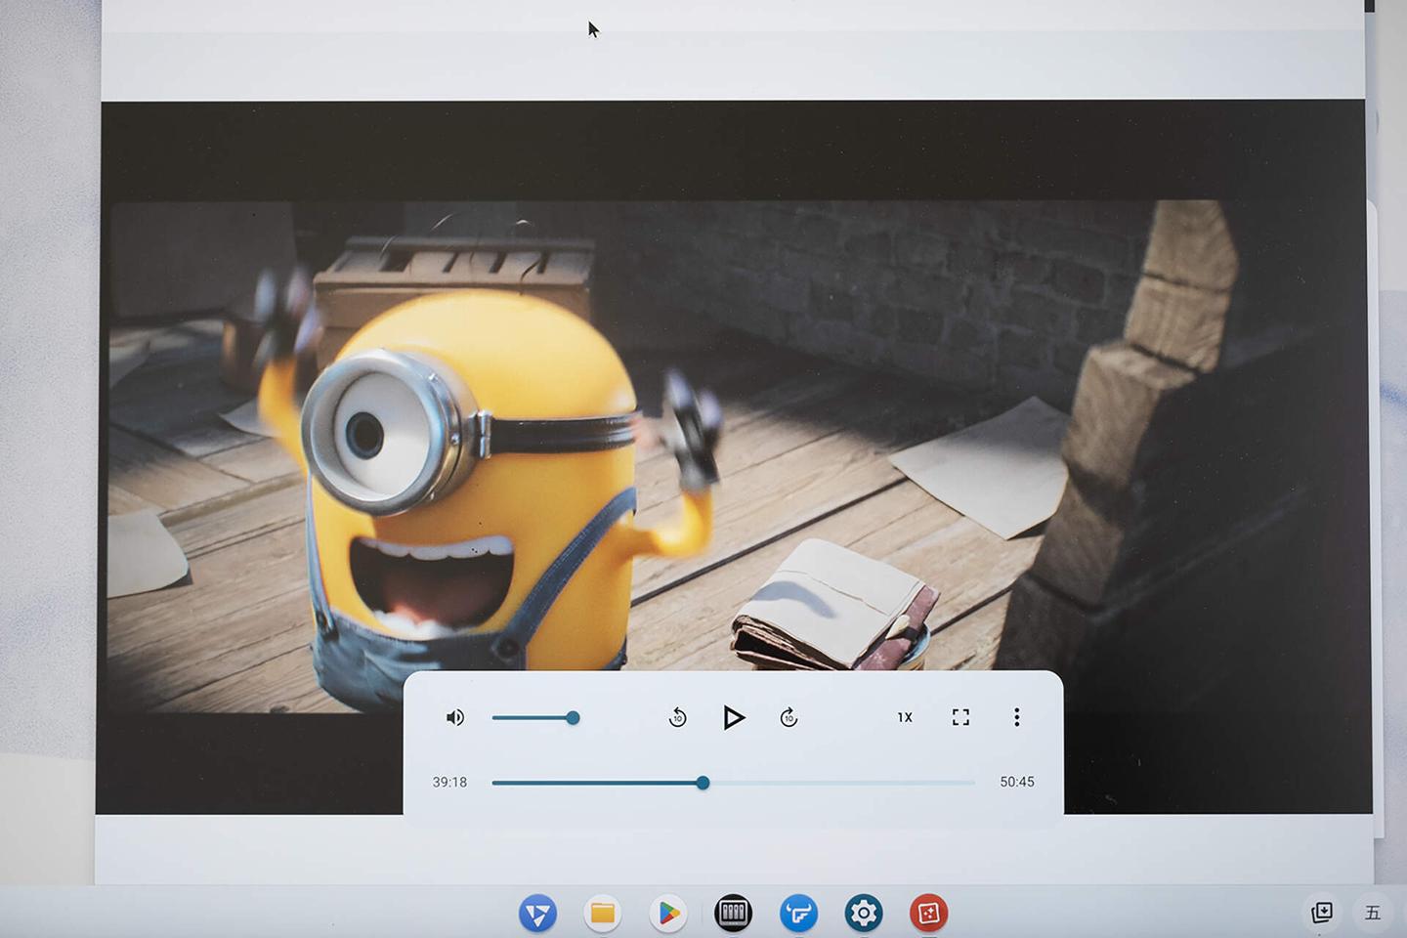The height and width of the screenshot is (938, 1407).
Task: Click the elapsed time 39:18
Action: pos(449,782)
